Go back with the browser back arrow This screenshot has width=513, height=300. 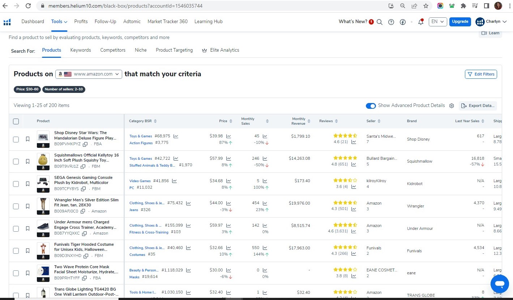pos(5,6)
